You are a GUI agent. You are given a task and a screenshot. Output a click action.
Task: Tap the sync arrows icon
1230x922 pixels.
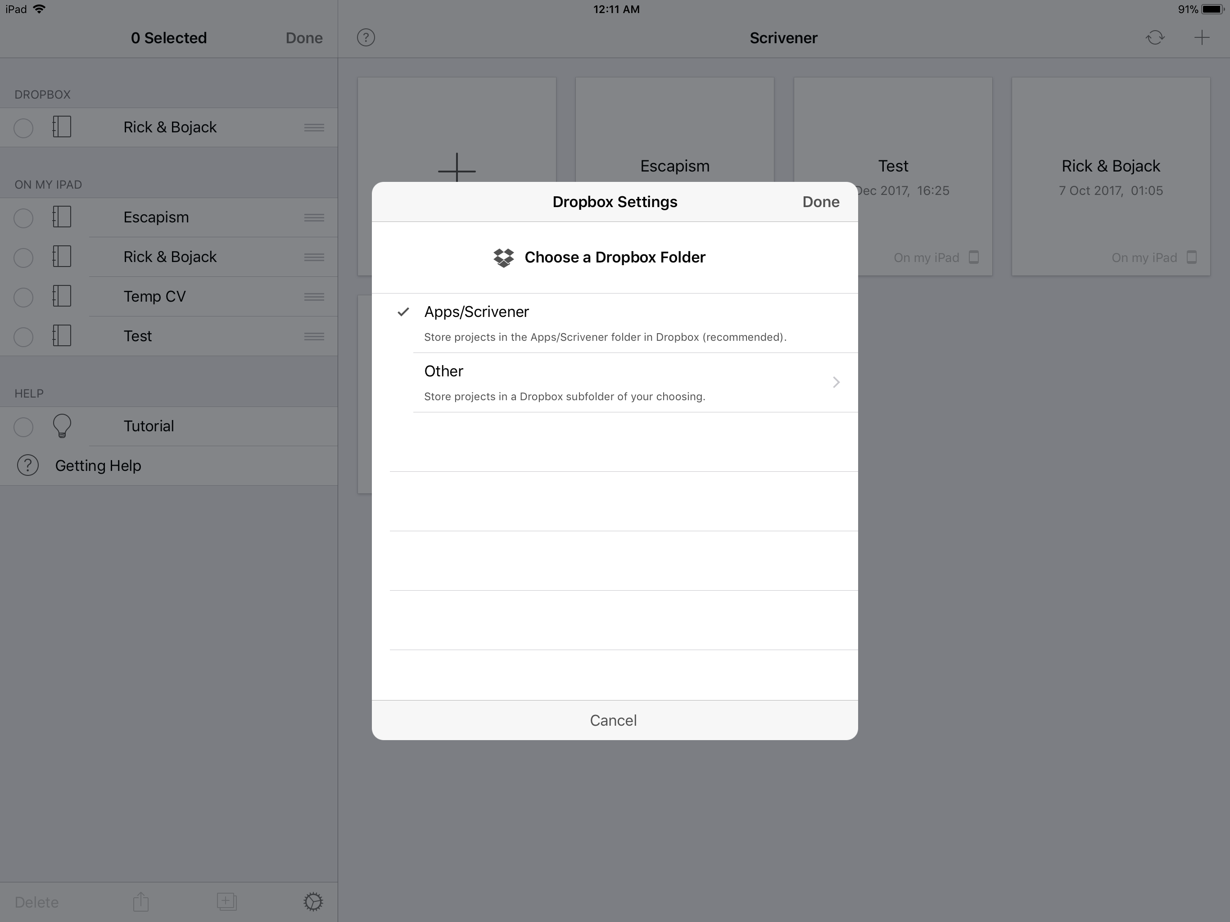tap(1155, 38)
